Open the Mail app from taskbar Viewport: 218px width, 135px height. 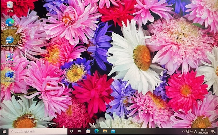pos(113,131)
